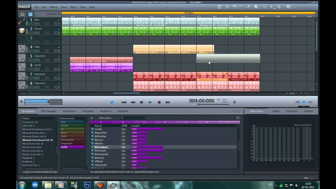Stop playback with the square button
This screenshot has height=189, width=336.
[141, 102]
